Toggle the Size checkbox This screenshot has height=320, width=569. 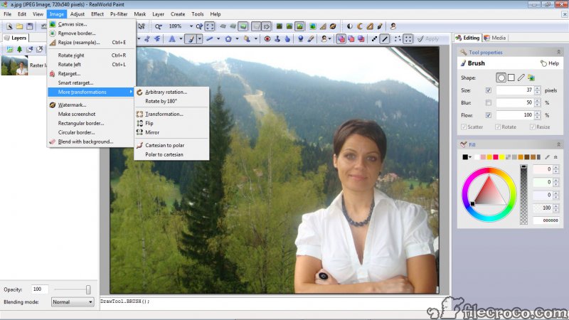pos(489,90)
